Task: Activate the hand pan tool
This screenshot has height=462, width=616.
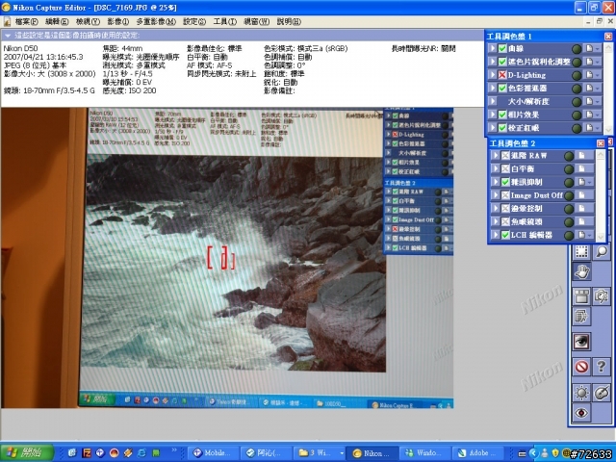Action: (x=581, y=271)
